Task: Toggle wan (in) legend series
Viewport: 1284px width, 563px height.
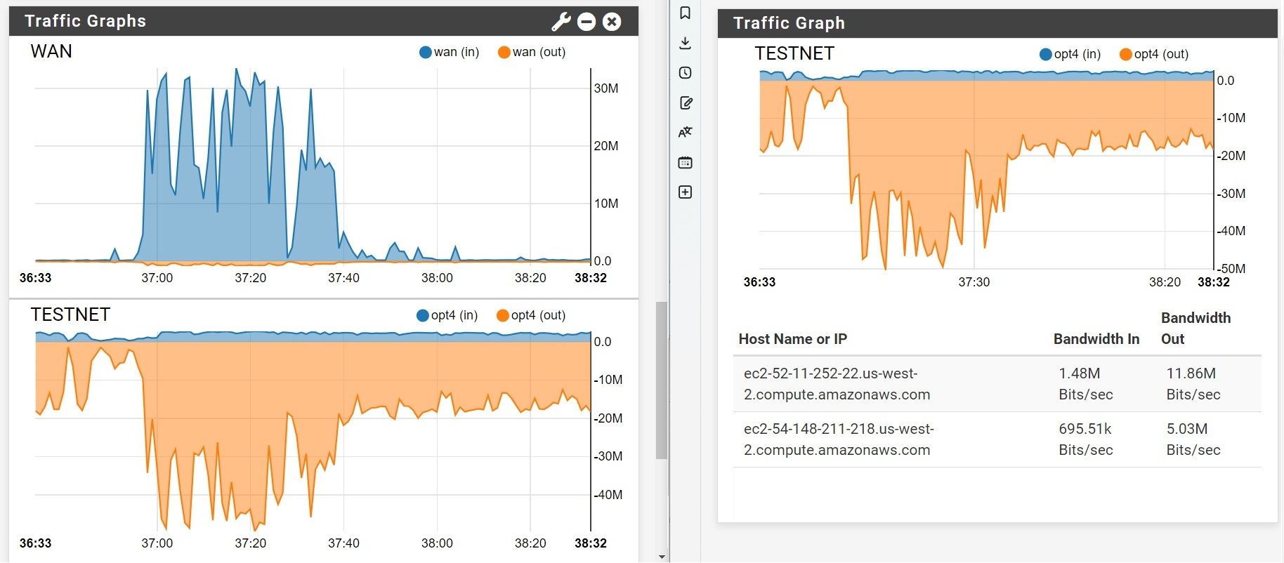Action: (450, 52)
